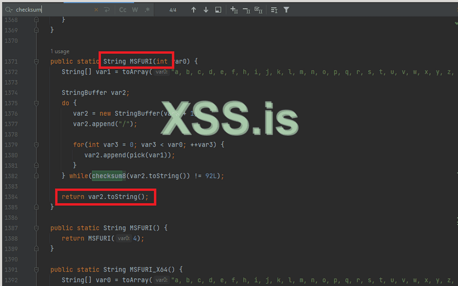Click 'MSFURI()' name on line 1387

145,228
